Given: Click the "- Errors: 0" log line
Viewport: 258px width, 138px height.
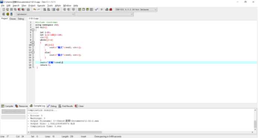Looking at the screenshot, I should [x=35, y=116].
